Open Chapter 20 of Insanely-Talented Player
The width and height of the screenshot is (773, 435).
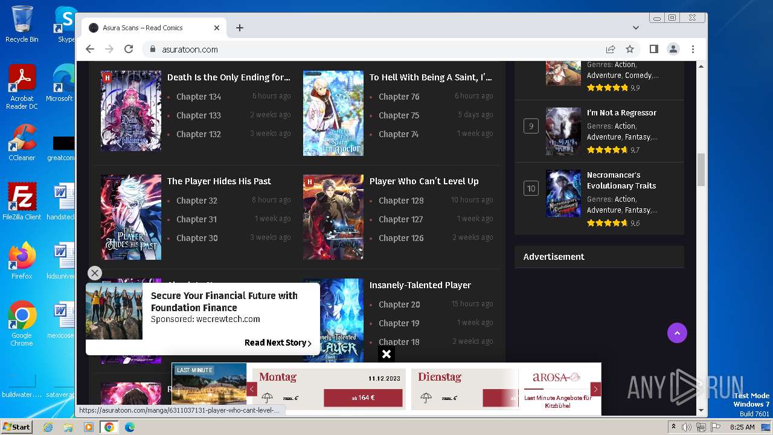click(399, 304)
